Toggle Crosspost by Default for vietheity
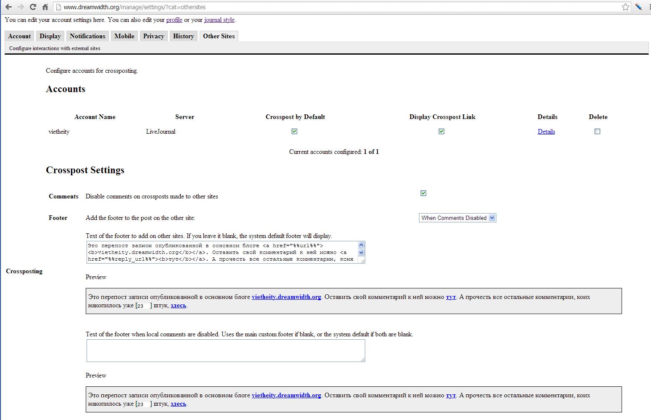Viewport: 651px width, 420px height. pos(295,132)
